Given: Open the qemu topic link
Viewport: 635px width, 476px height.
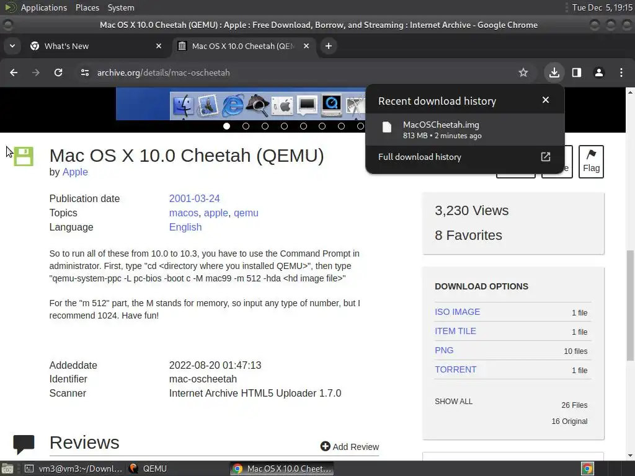Looking at the screenshot, I should 246,213.
